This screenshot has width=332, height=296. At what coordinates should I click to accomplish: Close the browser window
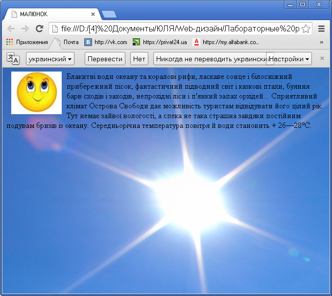coord(319,5)
